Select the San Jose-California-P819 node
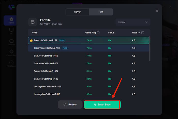 coord(88,56)
